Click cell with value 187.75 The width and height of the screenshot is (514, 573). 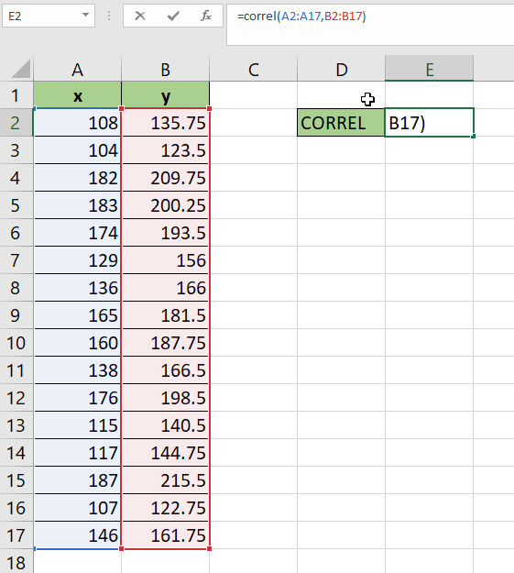(166, 343)
